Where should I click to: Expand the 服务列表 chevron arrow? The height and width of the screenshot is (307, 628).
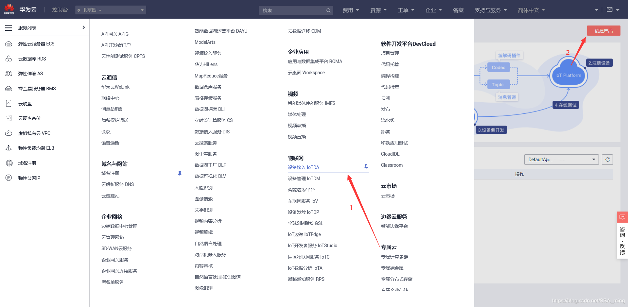pos(84,27)
